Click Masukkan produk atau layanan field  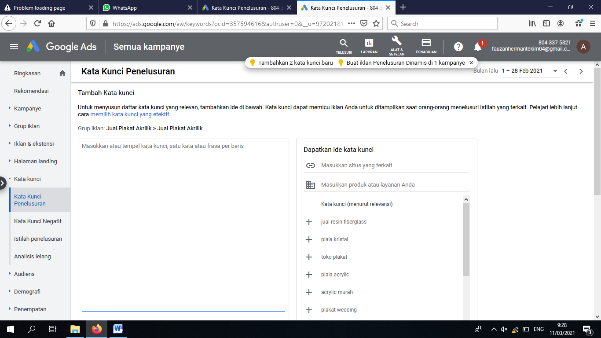387,185
